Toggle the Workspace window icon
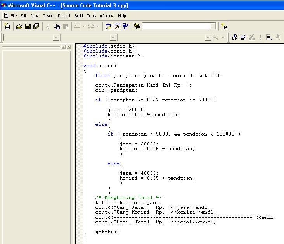284x244 pixels. coord(108,26)
